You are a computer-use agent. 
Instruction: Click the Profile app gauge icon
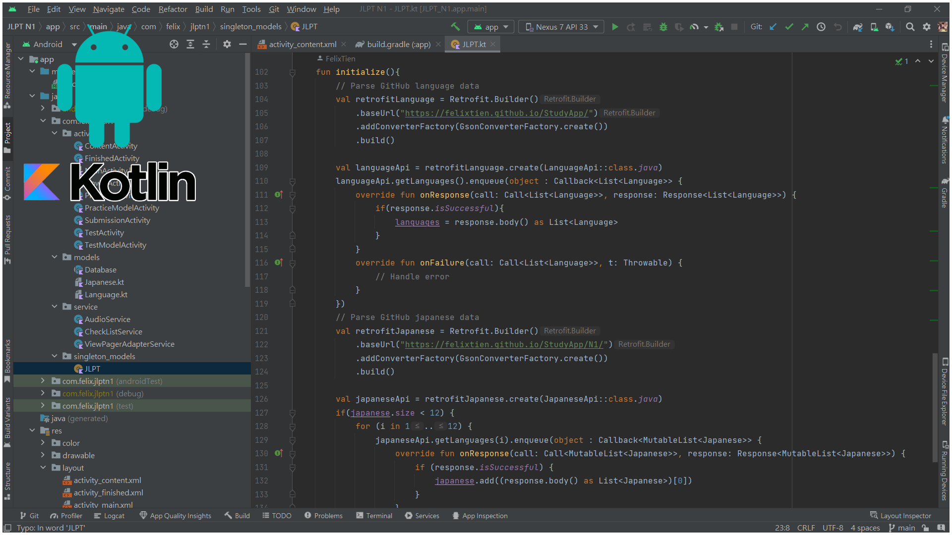694,27
